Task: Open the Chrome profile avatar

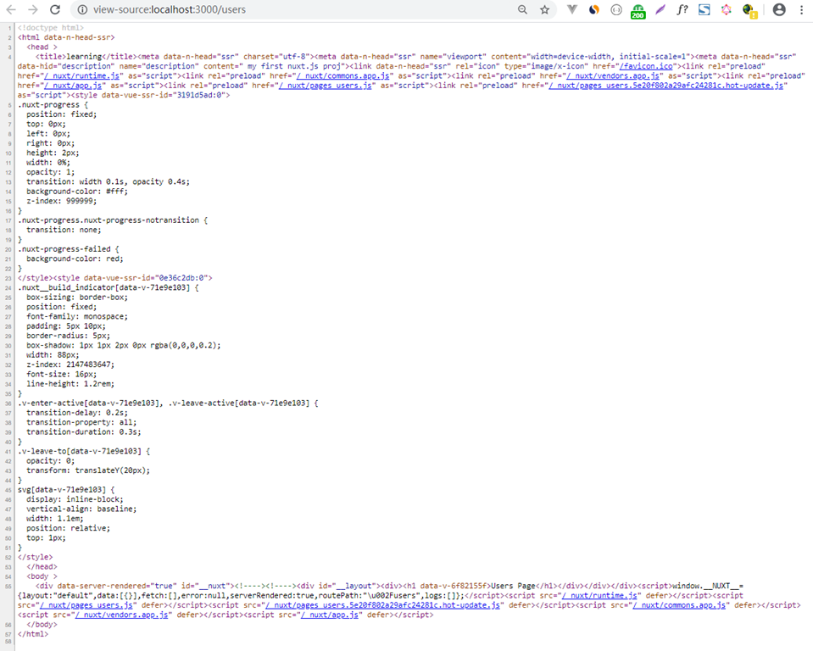Action: [779, 9]
